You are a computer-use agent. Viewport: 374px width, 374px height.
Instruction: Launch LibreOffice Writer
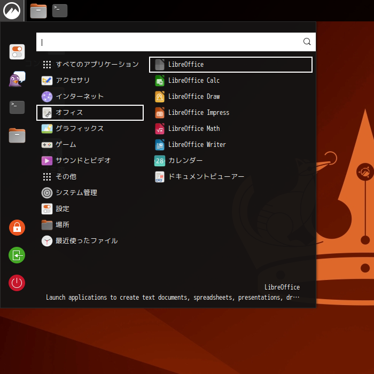[231, 145]
